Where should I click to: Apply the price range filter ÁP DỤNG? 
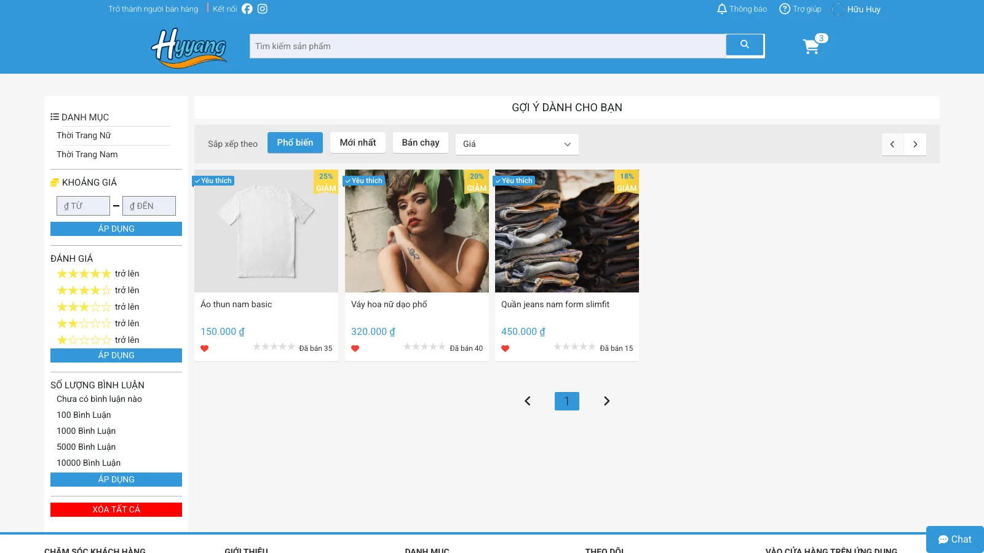click(116, 229)
